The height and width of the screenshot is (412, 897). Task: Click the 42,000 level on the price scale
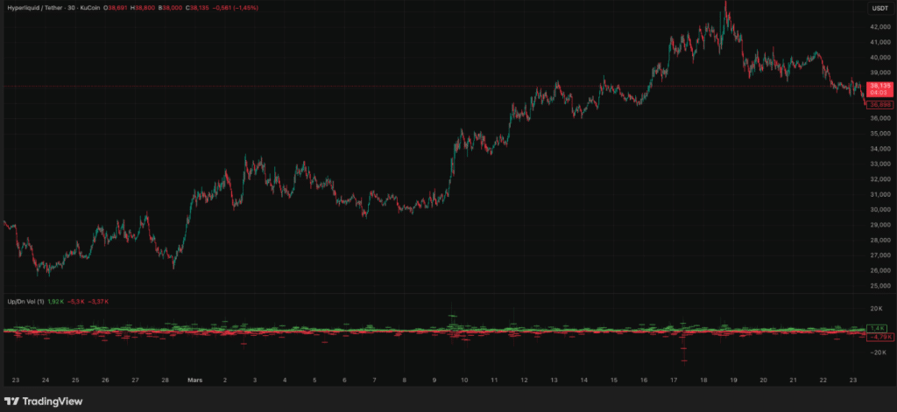coord(879,27)
